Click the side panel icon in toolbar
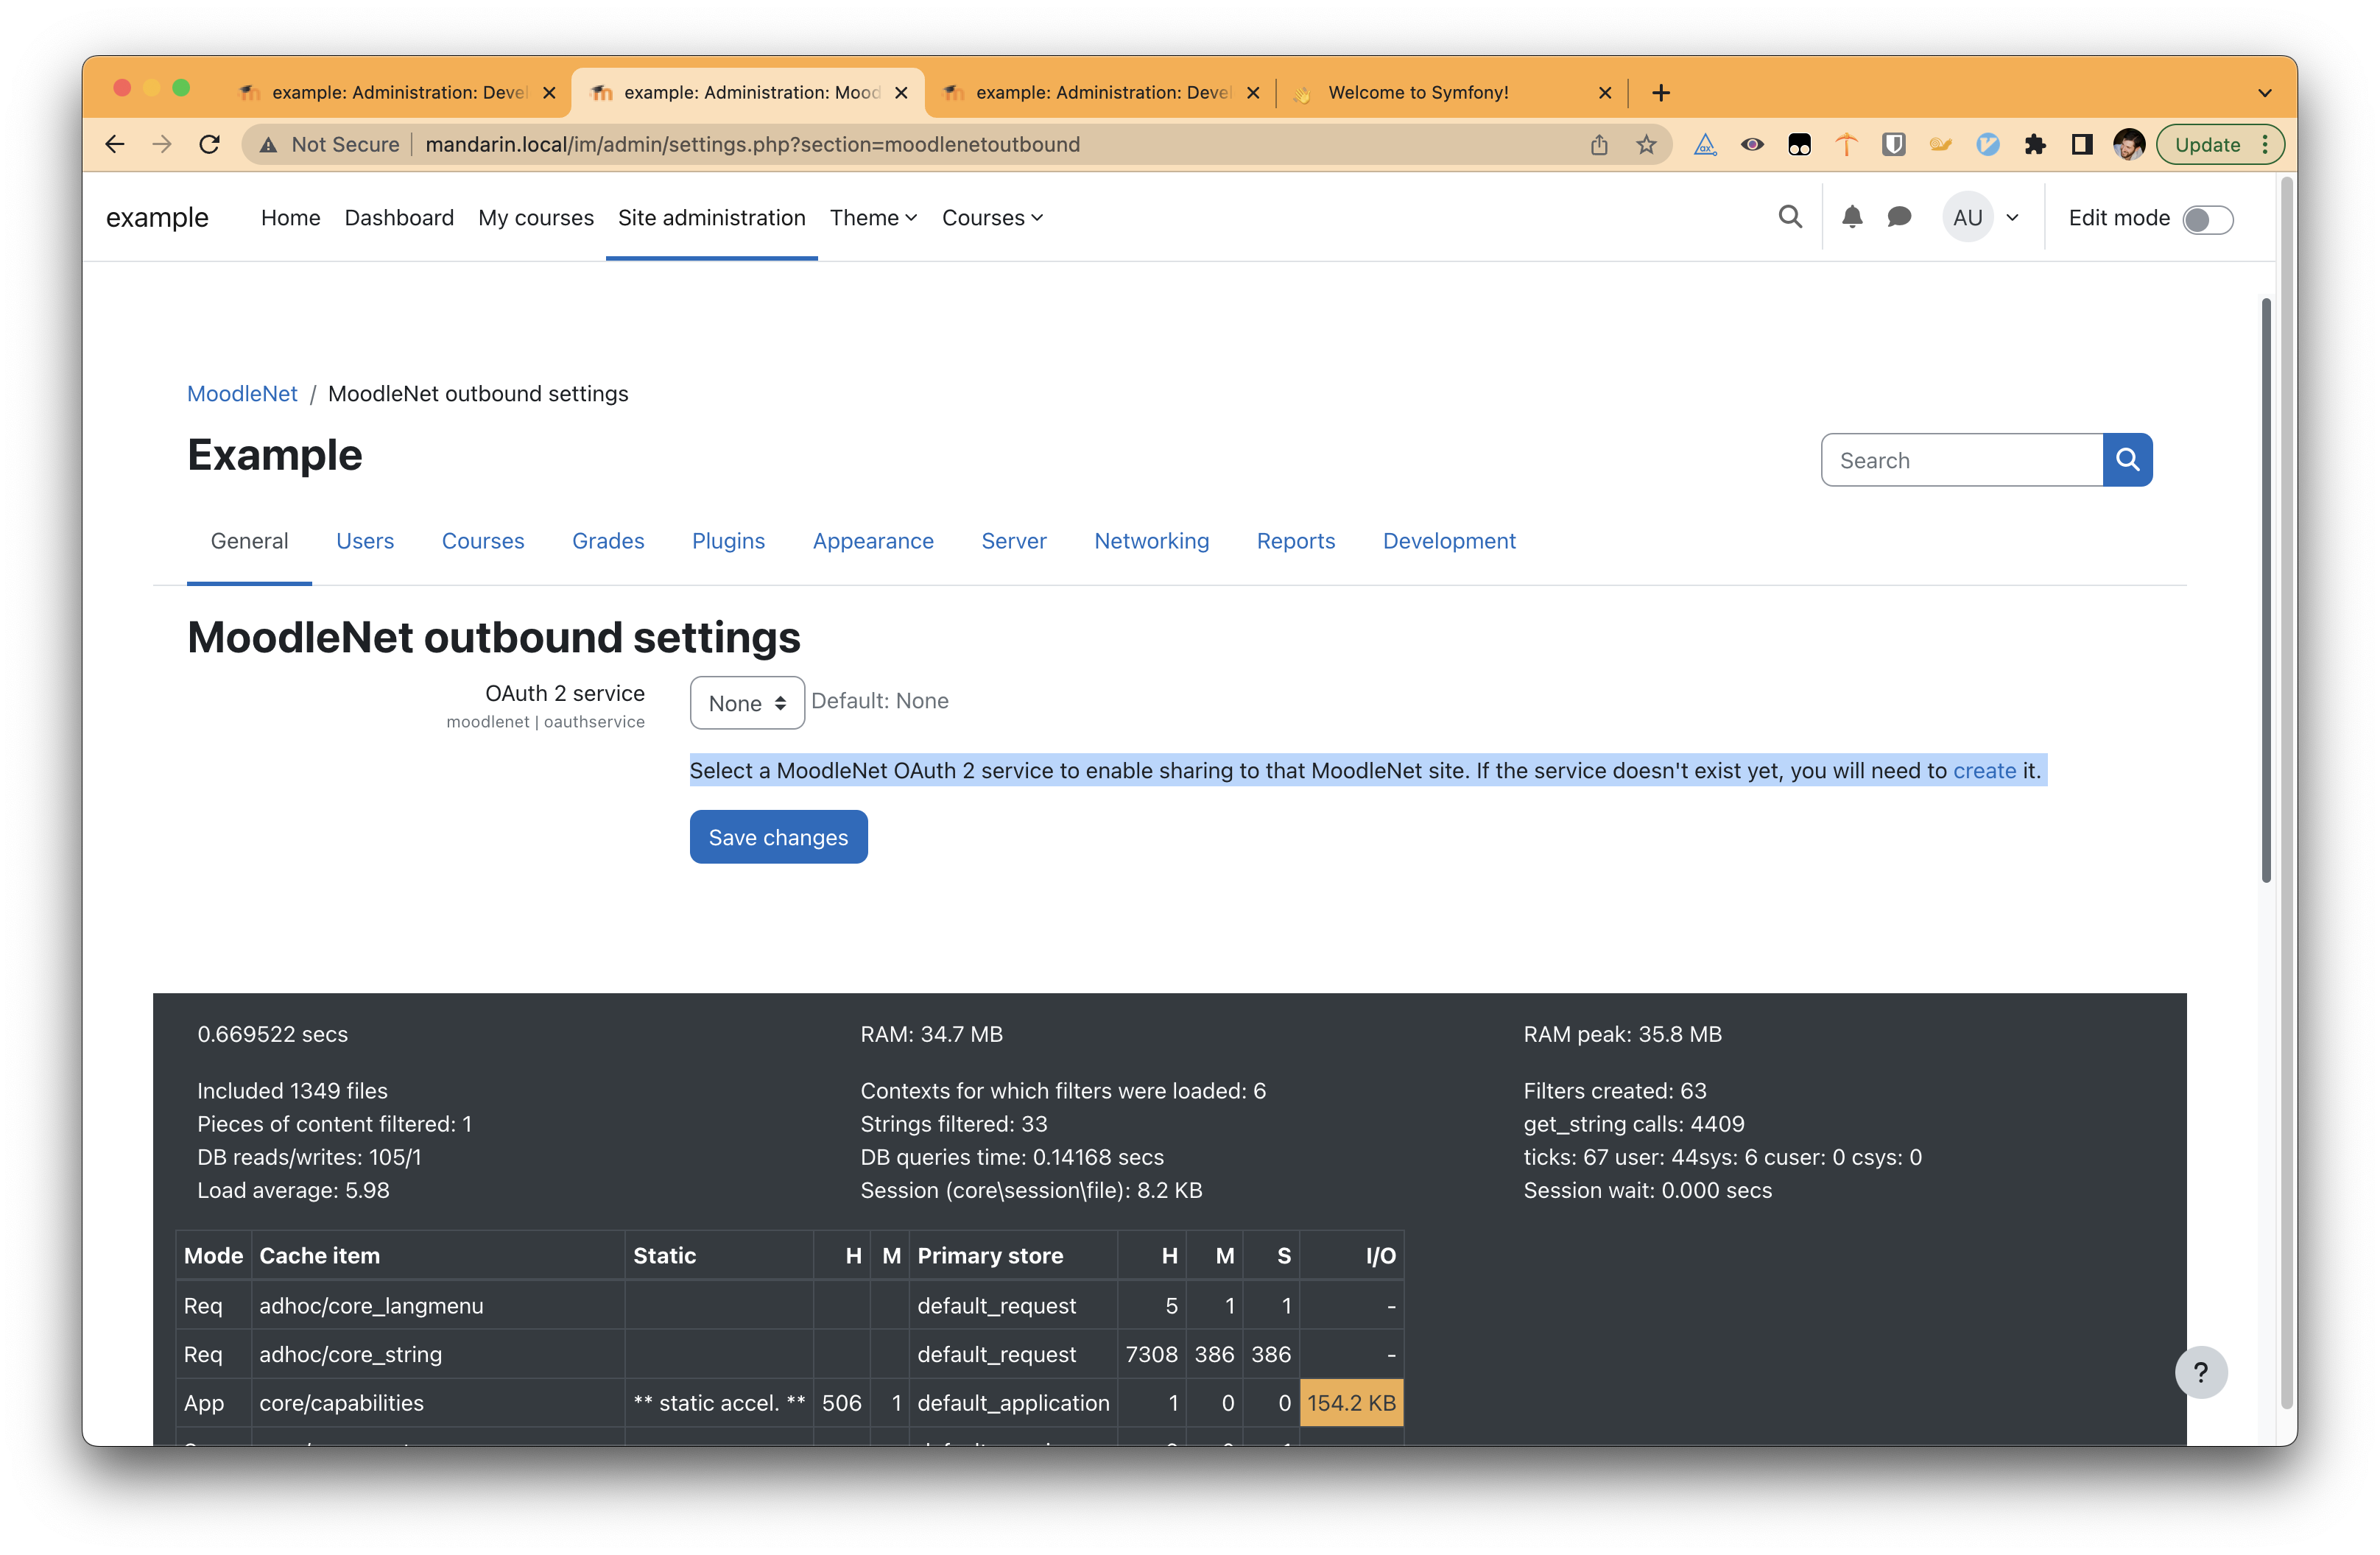 [x=2082, y=144]
